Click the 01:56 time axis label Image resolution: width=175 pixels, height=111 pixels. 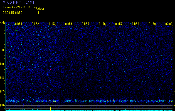point(102,24)
